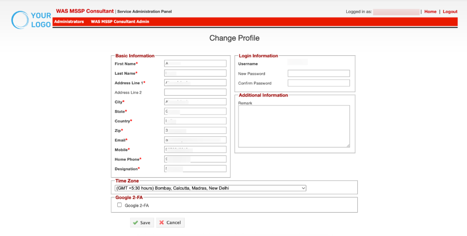
Task: Click the Logout link
Action: pyautogui.click(x=450, y=11)
